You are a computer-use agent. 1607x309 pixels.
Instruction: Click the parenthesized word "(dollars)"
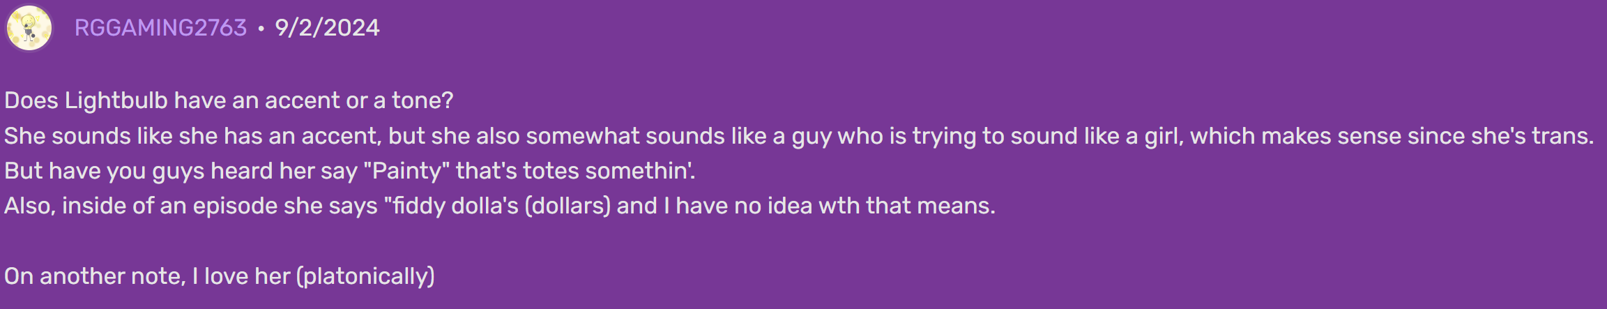568,206
